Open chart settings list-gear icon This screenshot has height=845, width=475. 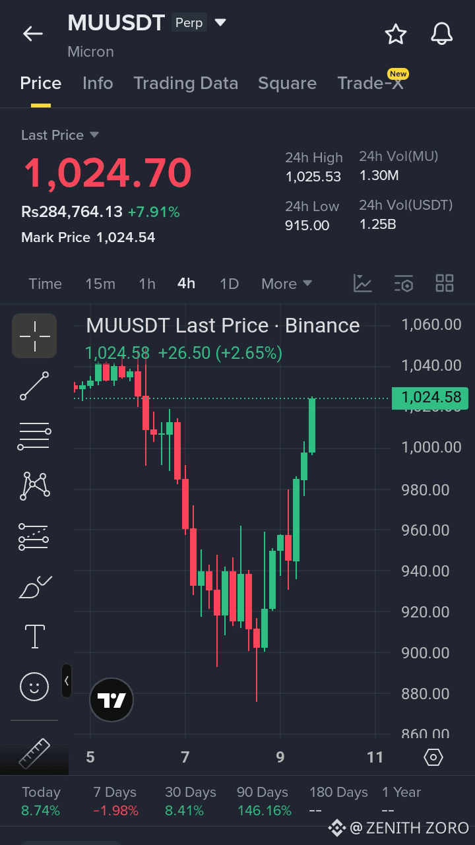tap(404, 284)
